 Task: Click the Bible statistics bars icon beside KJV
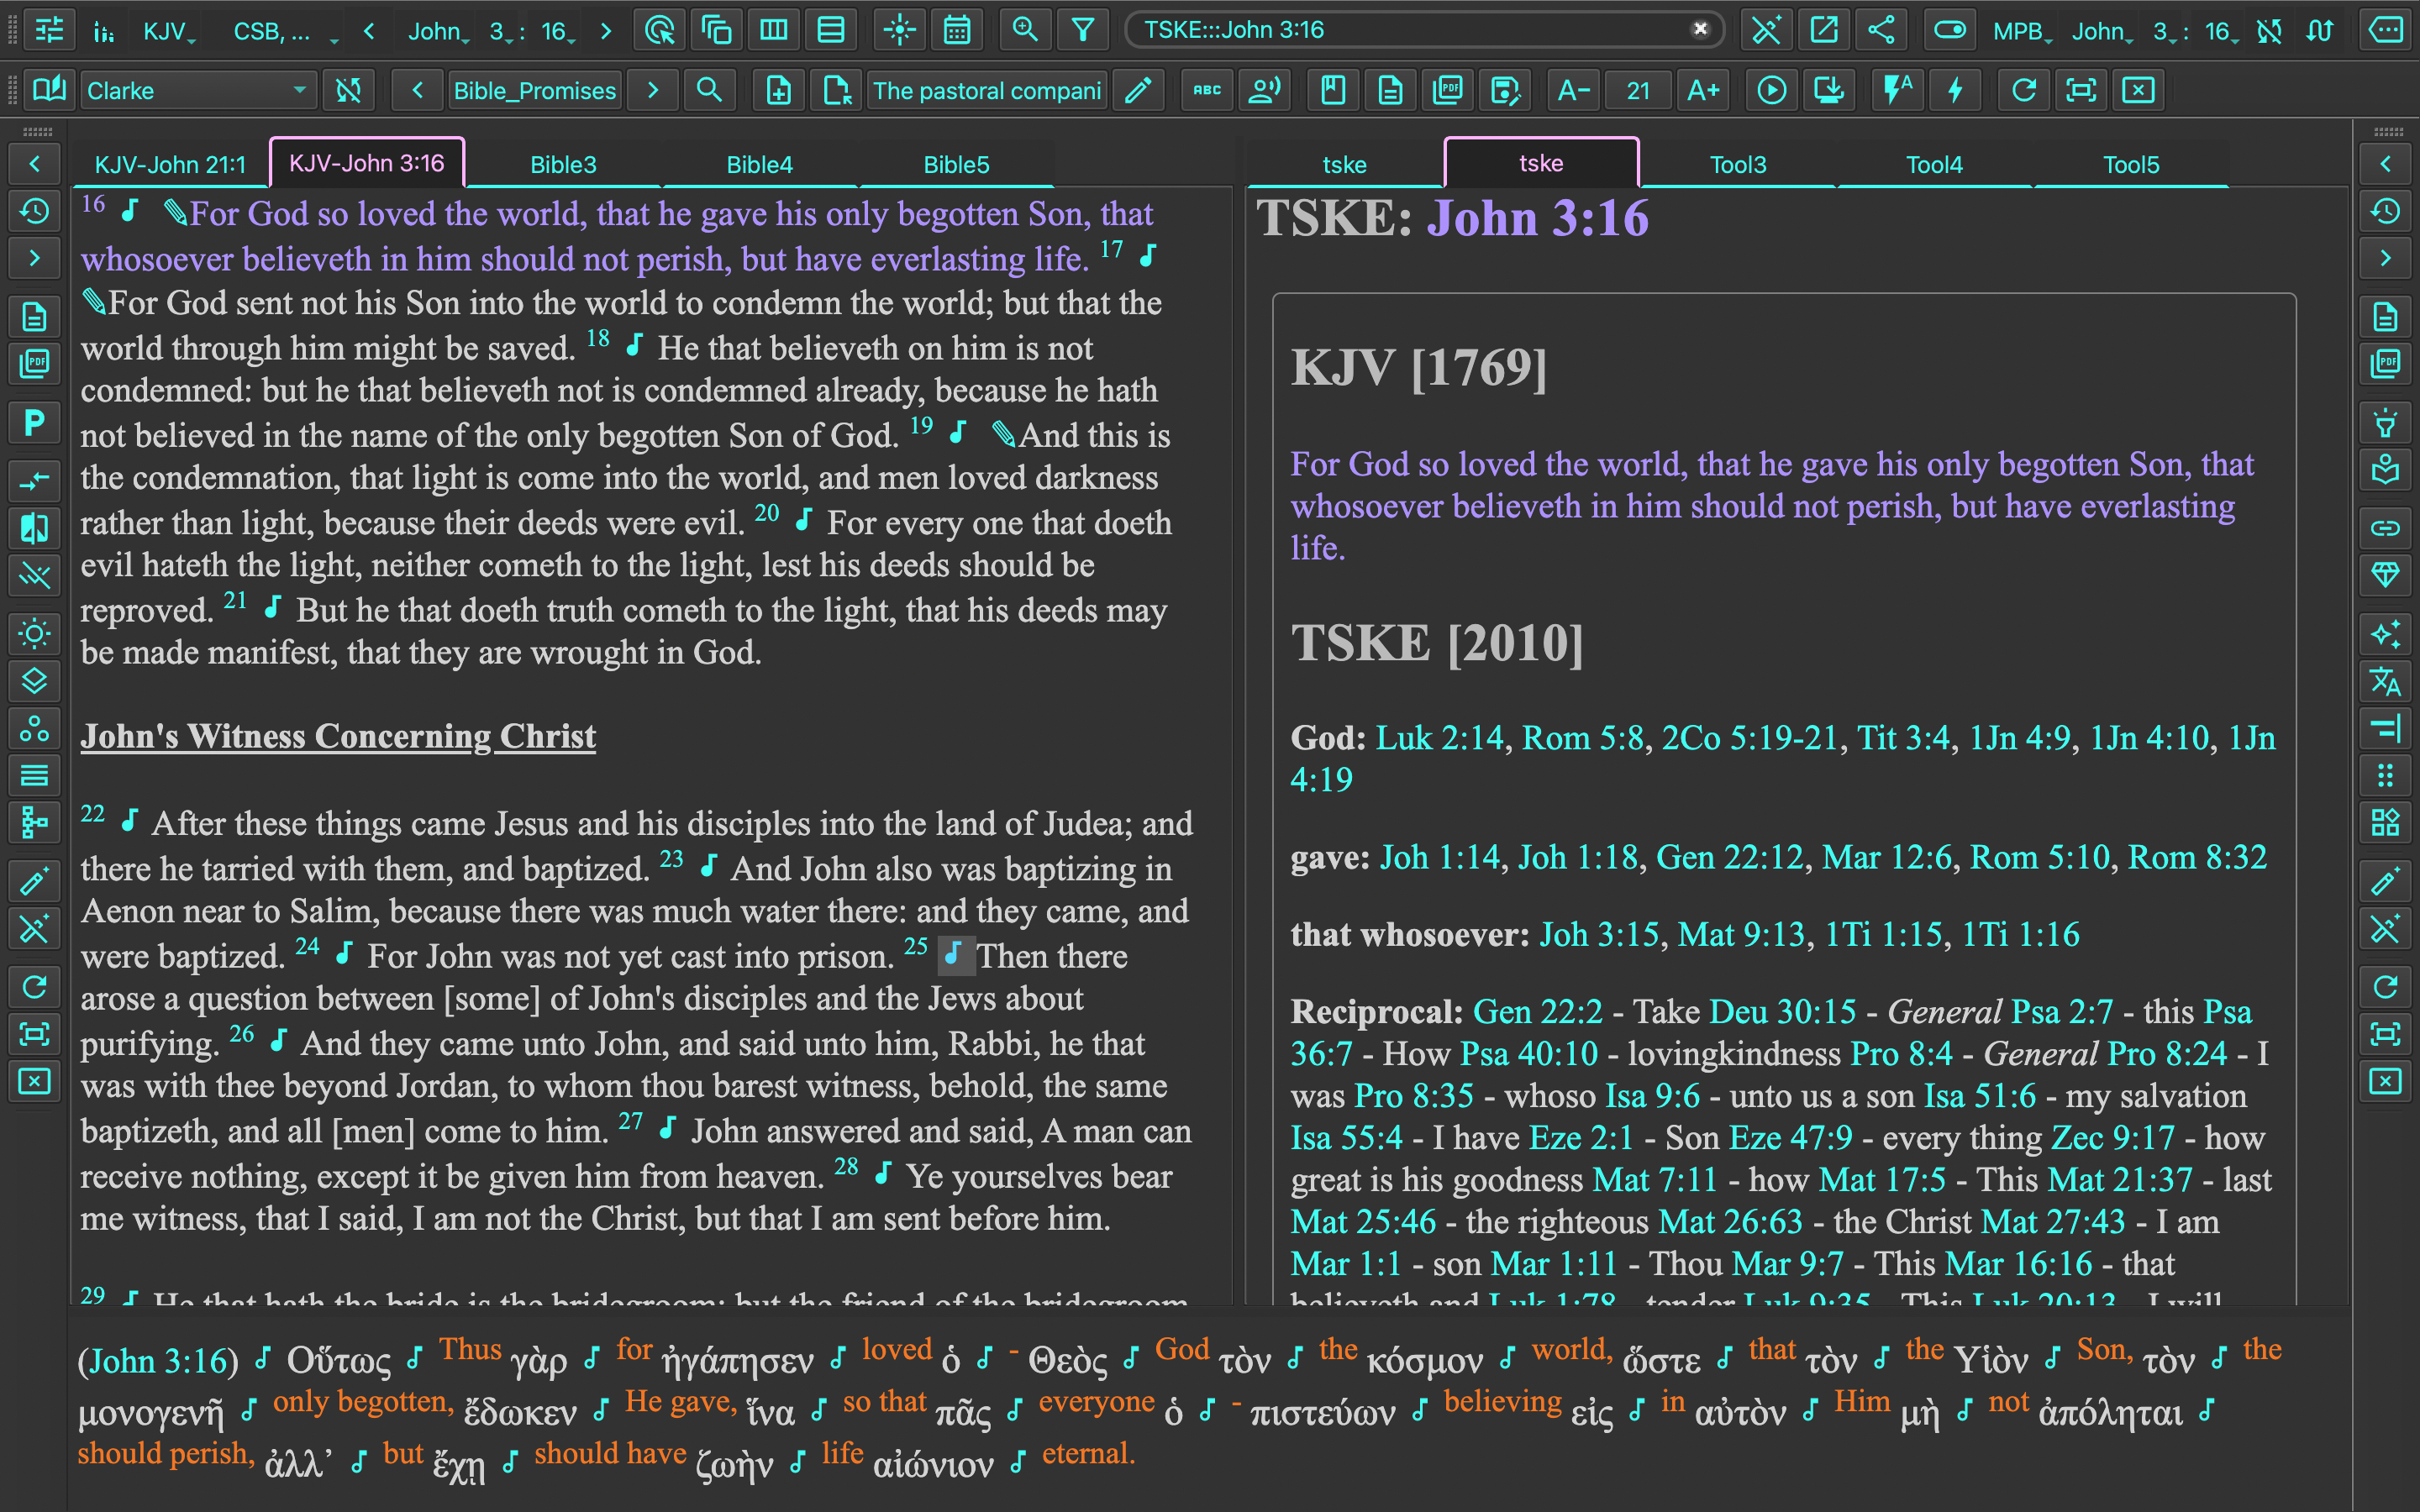[x=104, y=31]
